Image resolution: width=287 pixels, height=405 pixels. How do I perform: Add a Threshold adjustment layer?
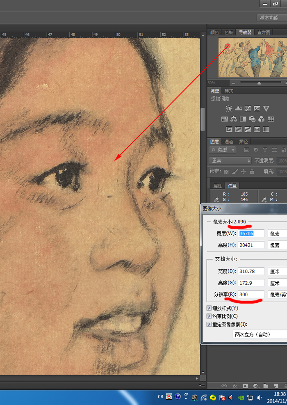248,129
